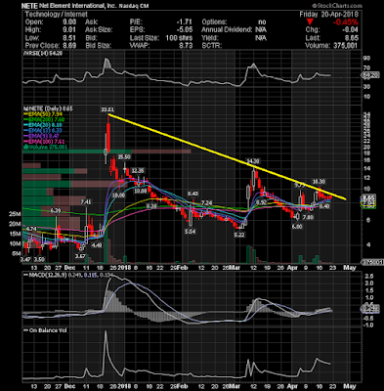Click the -0.45% percent change value
Image resolution: width=384 pixels, height=391 pixels.
(x=346, y=22)
